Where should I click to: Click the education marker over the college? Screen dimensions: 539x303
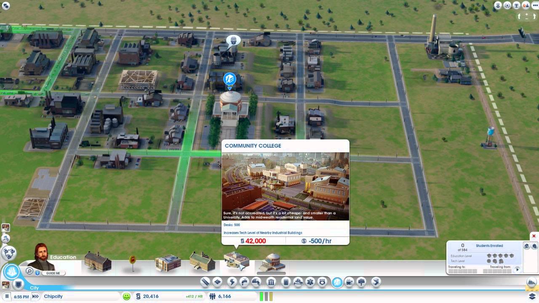pyautogui.click(x=229, y=79)
